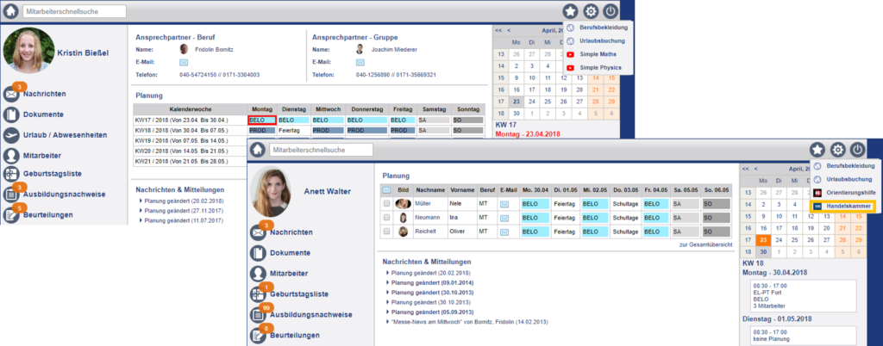Click 'zur Gesamtübersicht' link
The height and width of the screenshot is (346, 883).
click(705, 245)
